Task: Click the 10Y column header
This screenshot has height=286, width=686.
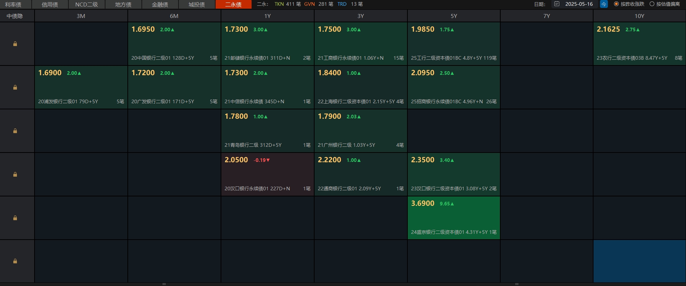Action: point(640,16)
